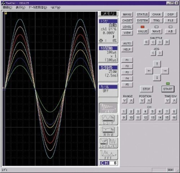Click the SYSTEM button
Screen dimensions: 180x173
[143, 21]
